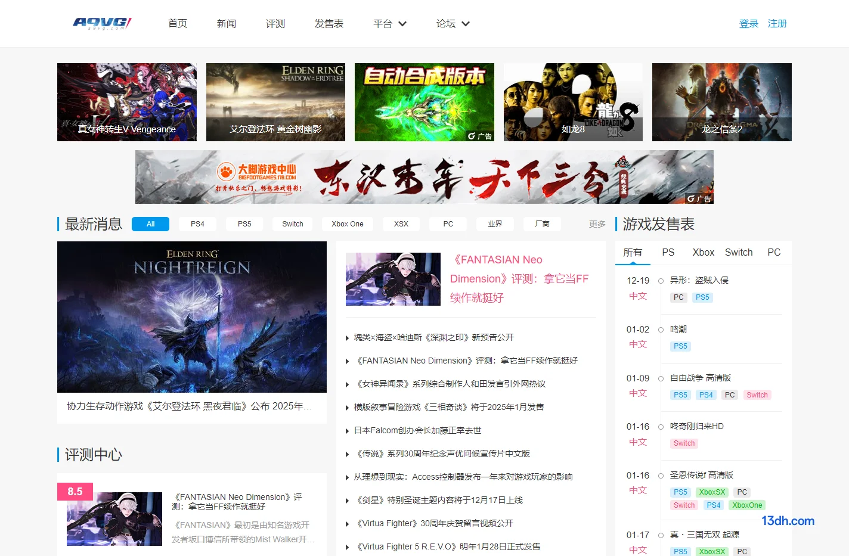
Task: Select the Xbox release schedule tab
Action: [x=704, y=253]
